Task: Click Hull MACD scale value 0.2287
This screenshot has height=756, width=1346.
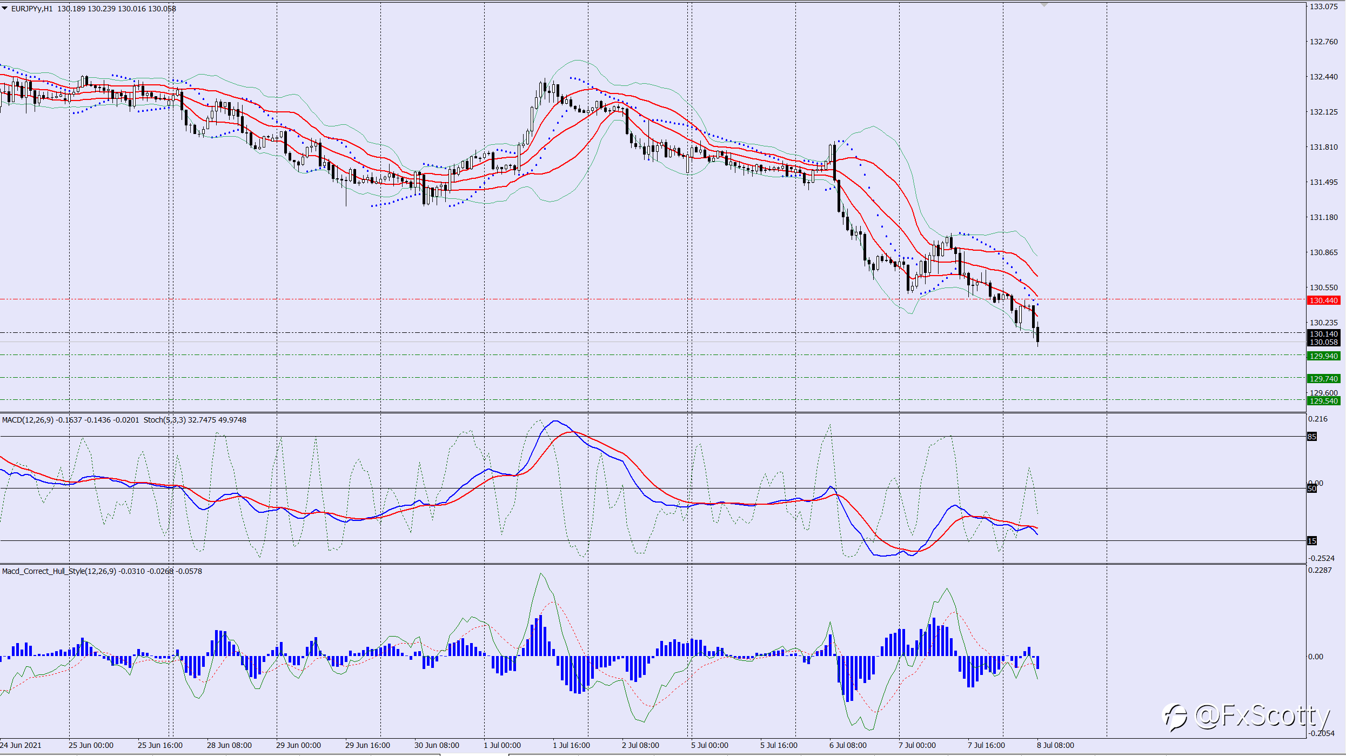Action: pyautogui.click(x=1320, y=570)
